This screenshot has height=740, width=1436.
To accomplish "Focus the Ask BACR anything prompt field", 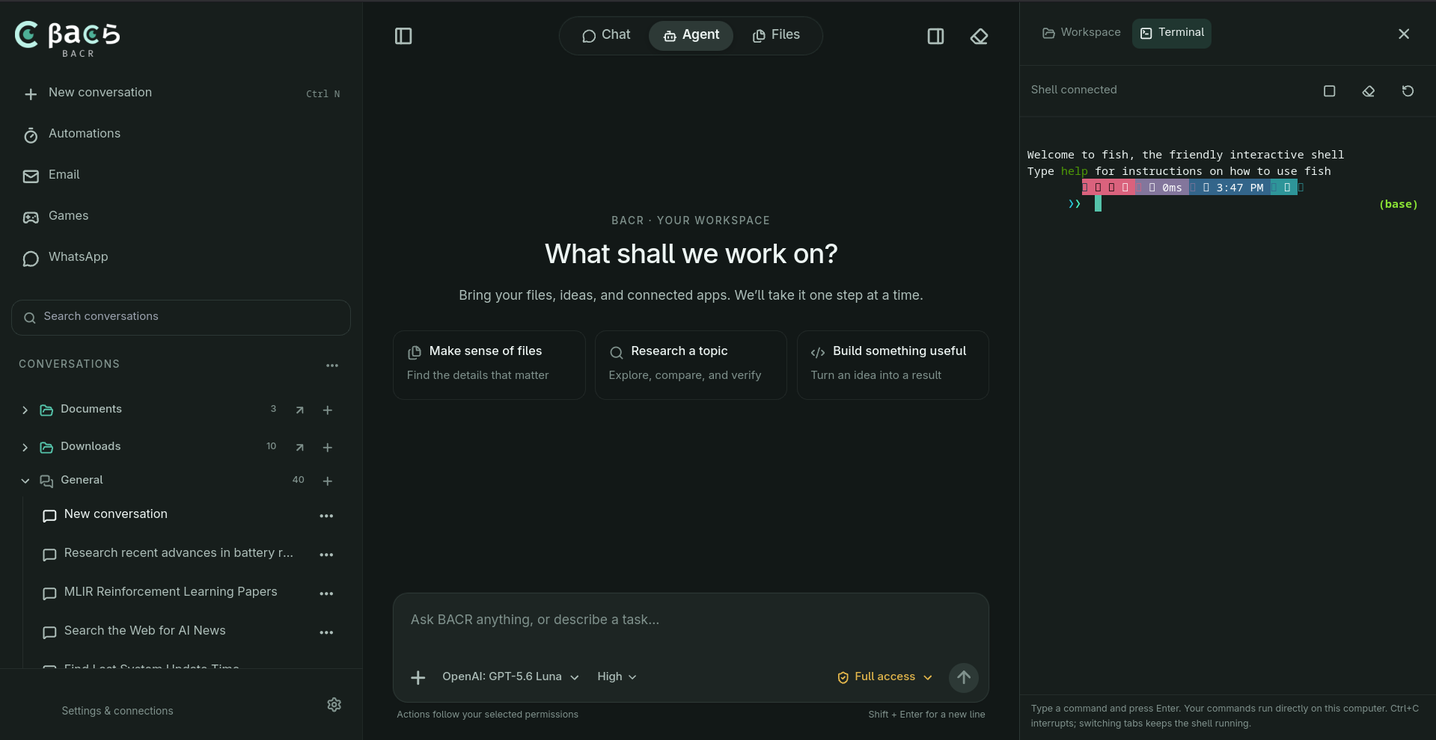I will pyautogui.click(x=691, y=620).
